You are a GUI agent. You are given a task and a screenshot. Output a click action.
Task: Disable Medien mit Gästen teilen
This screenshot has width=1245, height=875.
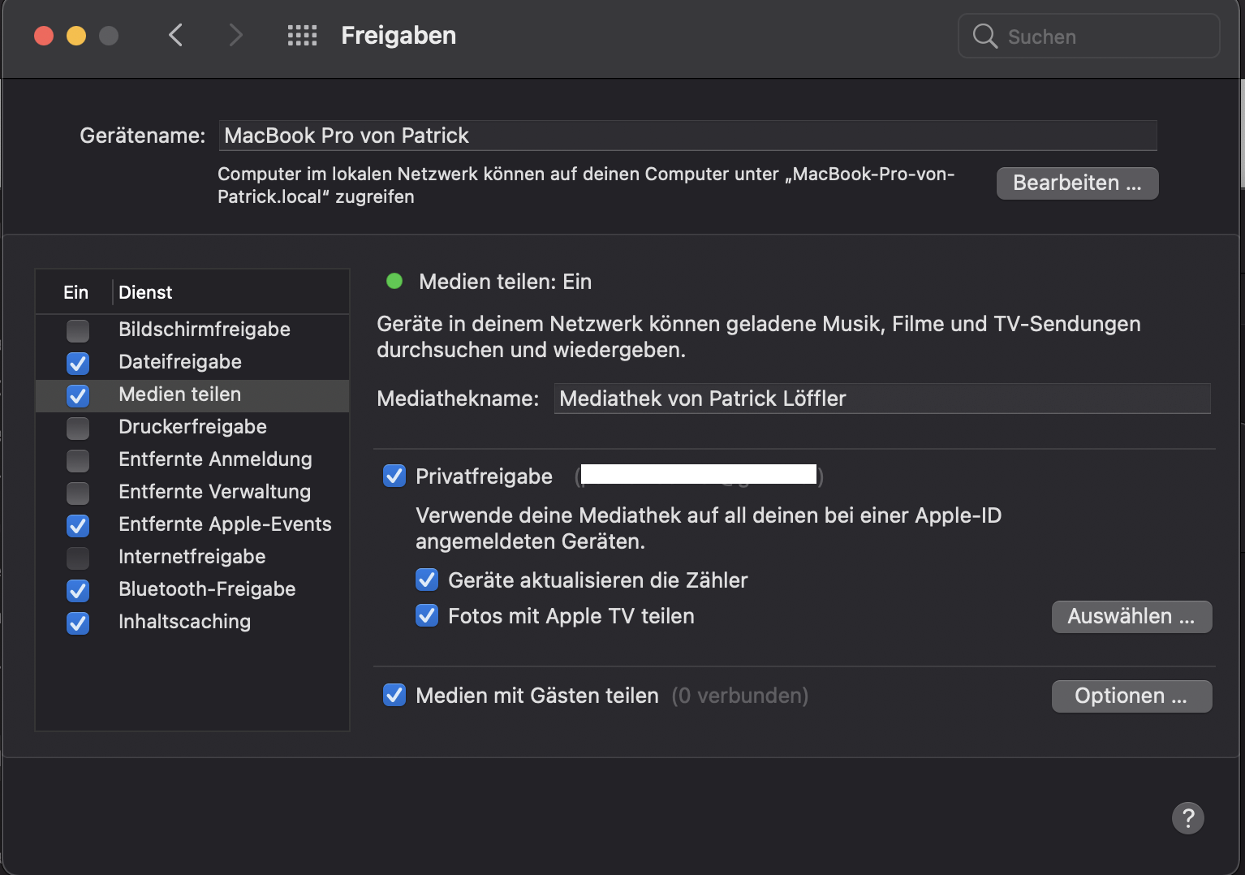(x=394, y=695)
